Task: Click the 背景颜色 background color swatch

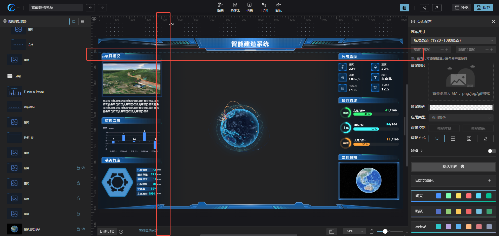Action: click(461, 107)
